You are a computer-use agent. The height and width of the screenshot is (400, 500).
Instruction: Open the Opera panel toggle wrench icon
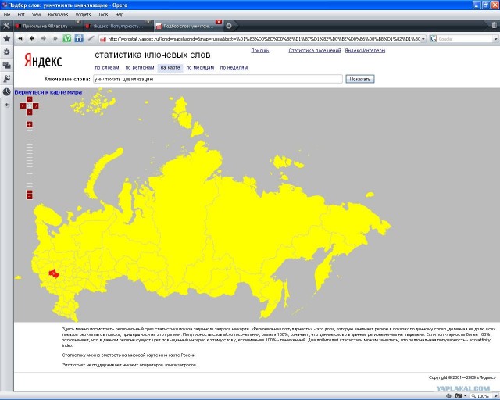coord(6,26)
